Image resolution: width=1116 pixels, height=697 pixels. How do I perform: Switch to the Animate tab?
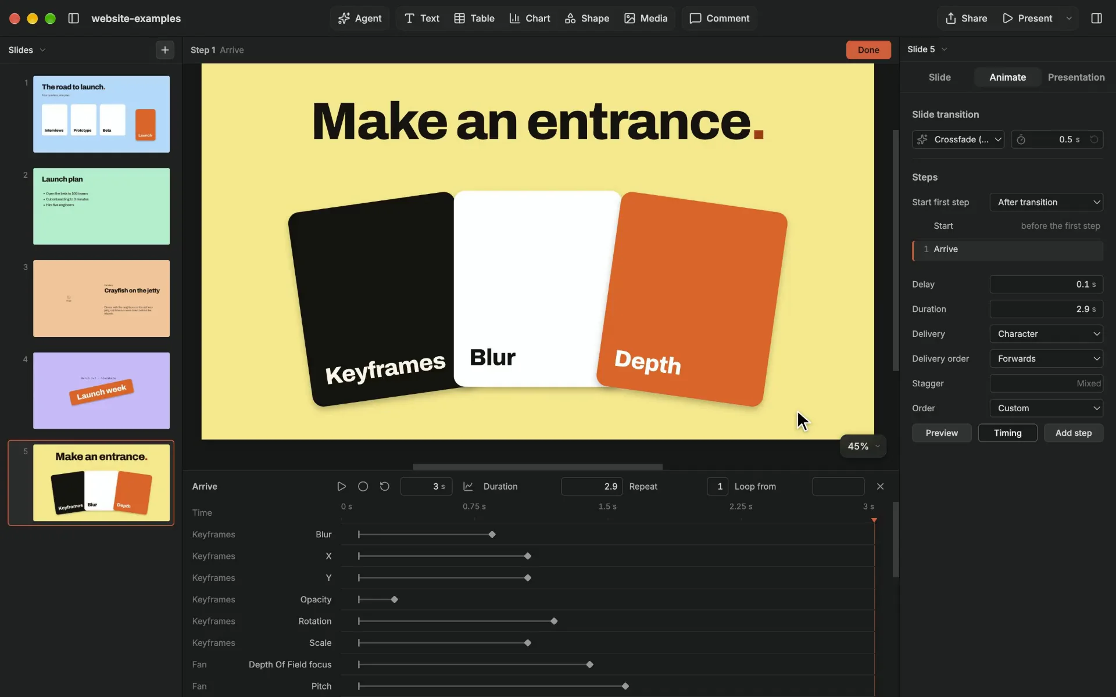(1007, 77)
